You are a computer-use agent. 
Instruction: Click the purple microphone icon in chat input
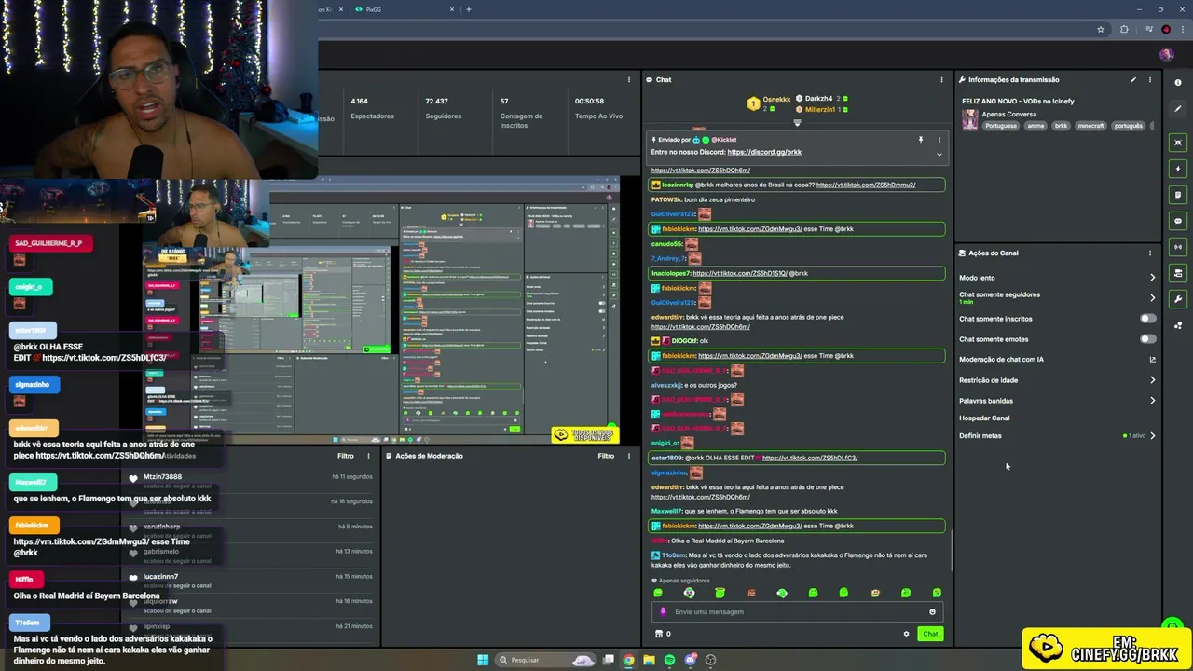(x=663, y=612)
